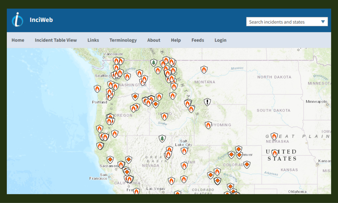
Task: Expand the search incidents dropdown arrow
Action: pyautogui.click(x=323, y=22)
